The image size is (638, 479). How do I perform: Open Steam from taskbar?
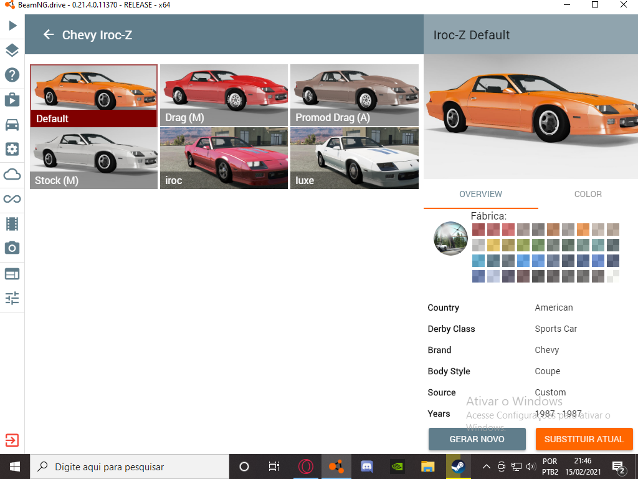458,467
